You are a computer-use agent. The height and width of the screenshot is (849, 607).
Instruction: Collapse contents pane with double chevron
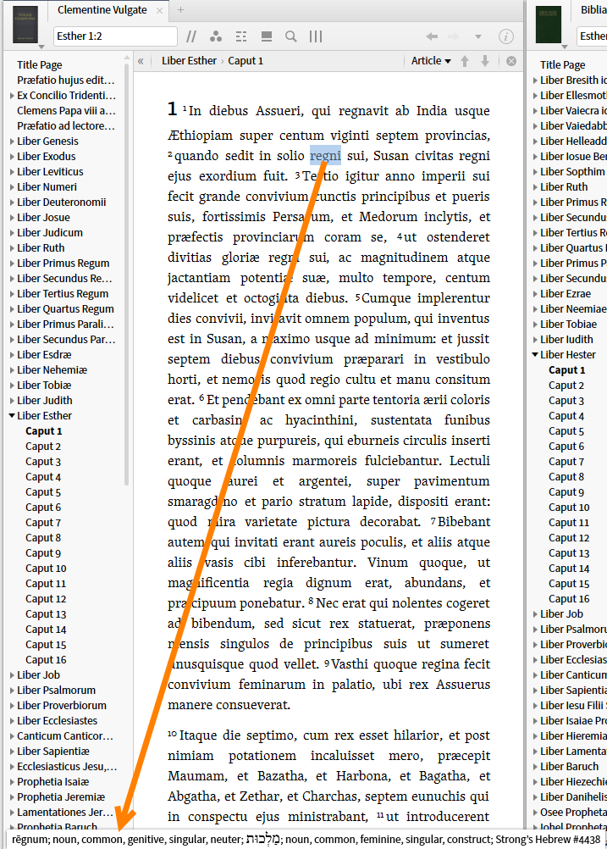141,61
